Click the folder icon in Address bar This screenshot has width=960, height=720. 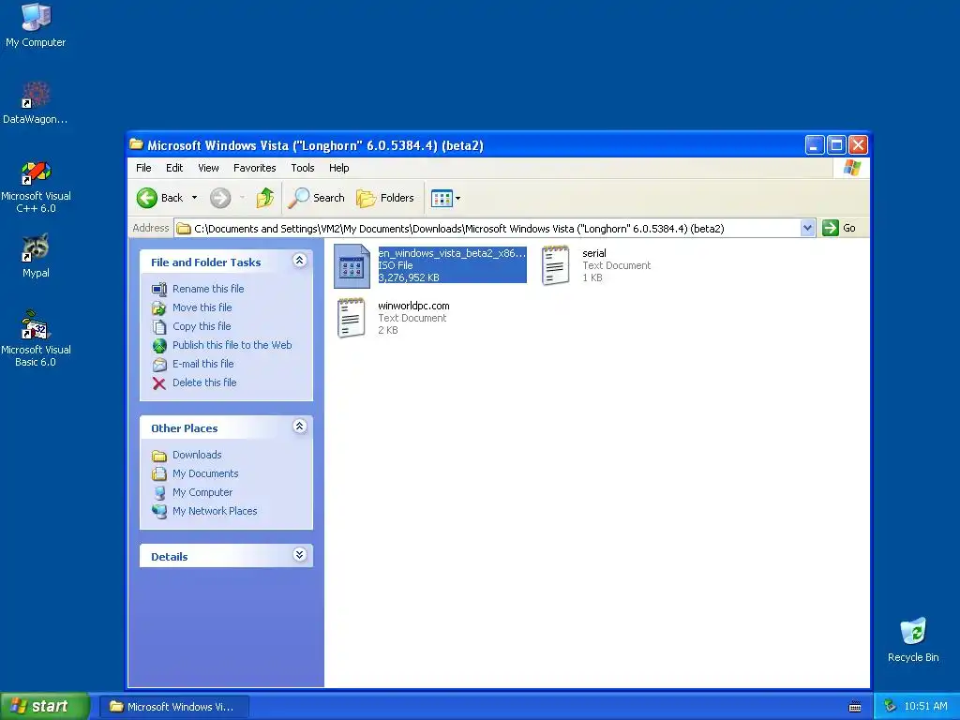184,229
